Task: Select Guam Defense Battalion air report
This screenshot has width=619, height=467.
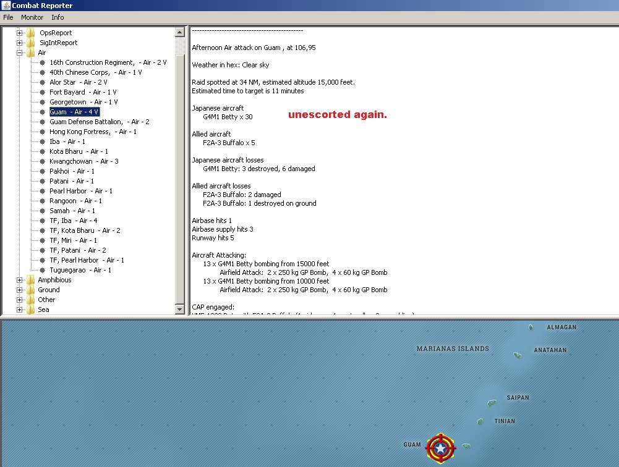Action: pos(100,122)
